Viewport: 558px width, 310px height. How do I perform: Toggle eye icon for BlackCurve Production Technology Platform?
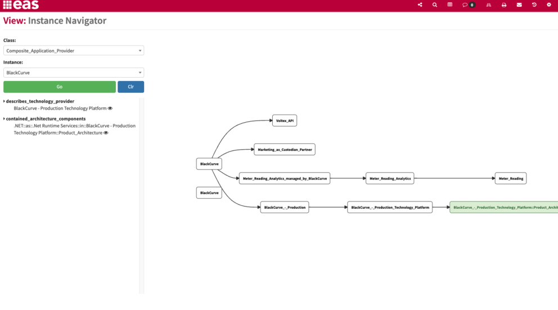110,108
